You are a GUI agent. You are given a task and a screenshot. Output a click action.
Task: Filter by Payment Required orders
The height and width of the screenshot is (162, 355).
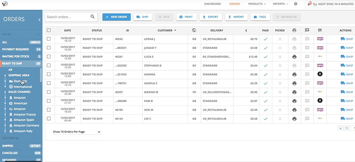coord(21,49)
